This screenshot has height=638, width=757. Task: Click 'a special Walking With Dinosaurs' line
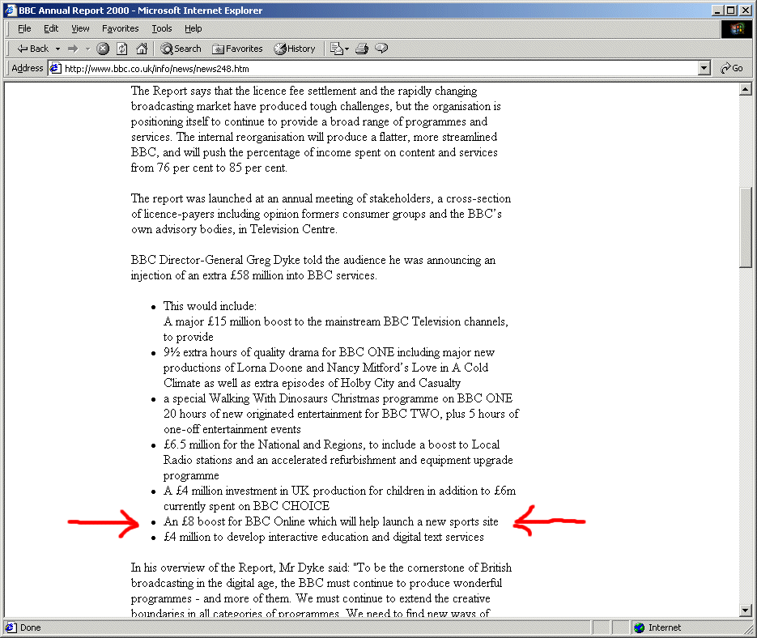(338, 398)
